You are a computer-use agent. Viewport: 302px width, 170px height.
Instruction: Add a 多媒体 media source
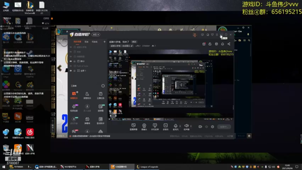[165, 127]
